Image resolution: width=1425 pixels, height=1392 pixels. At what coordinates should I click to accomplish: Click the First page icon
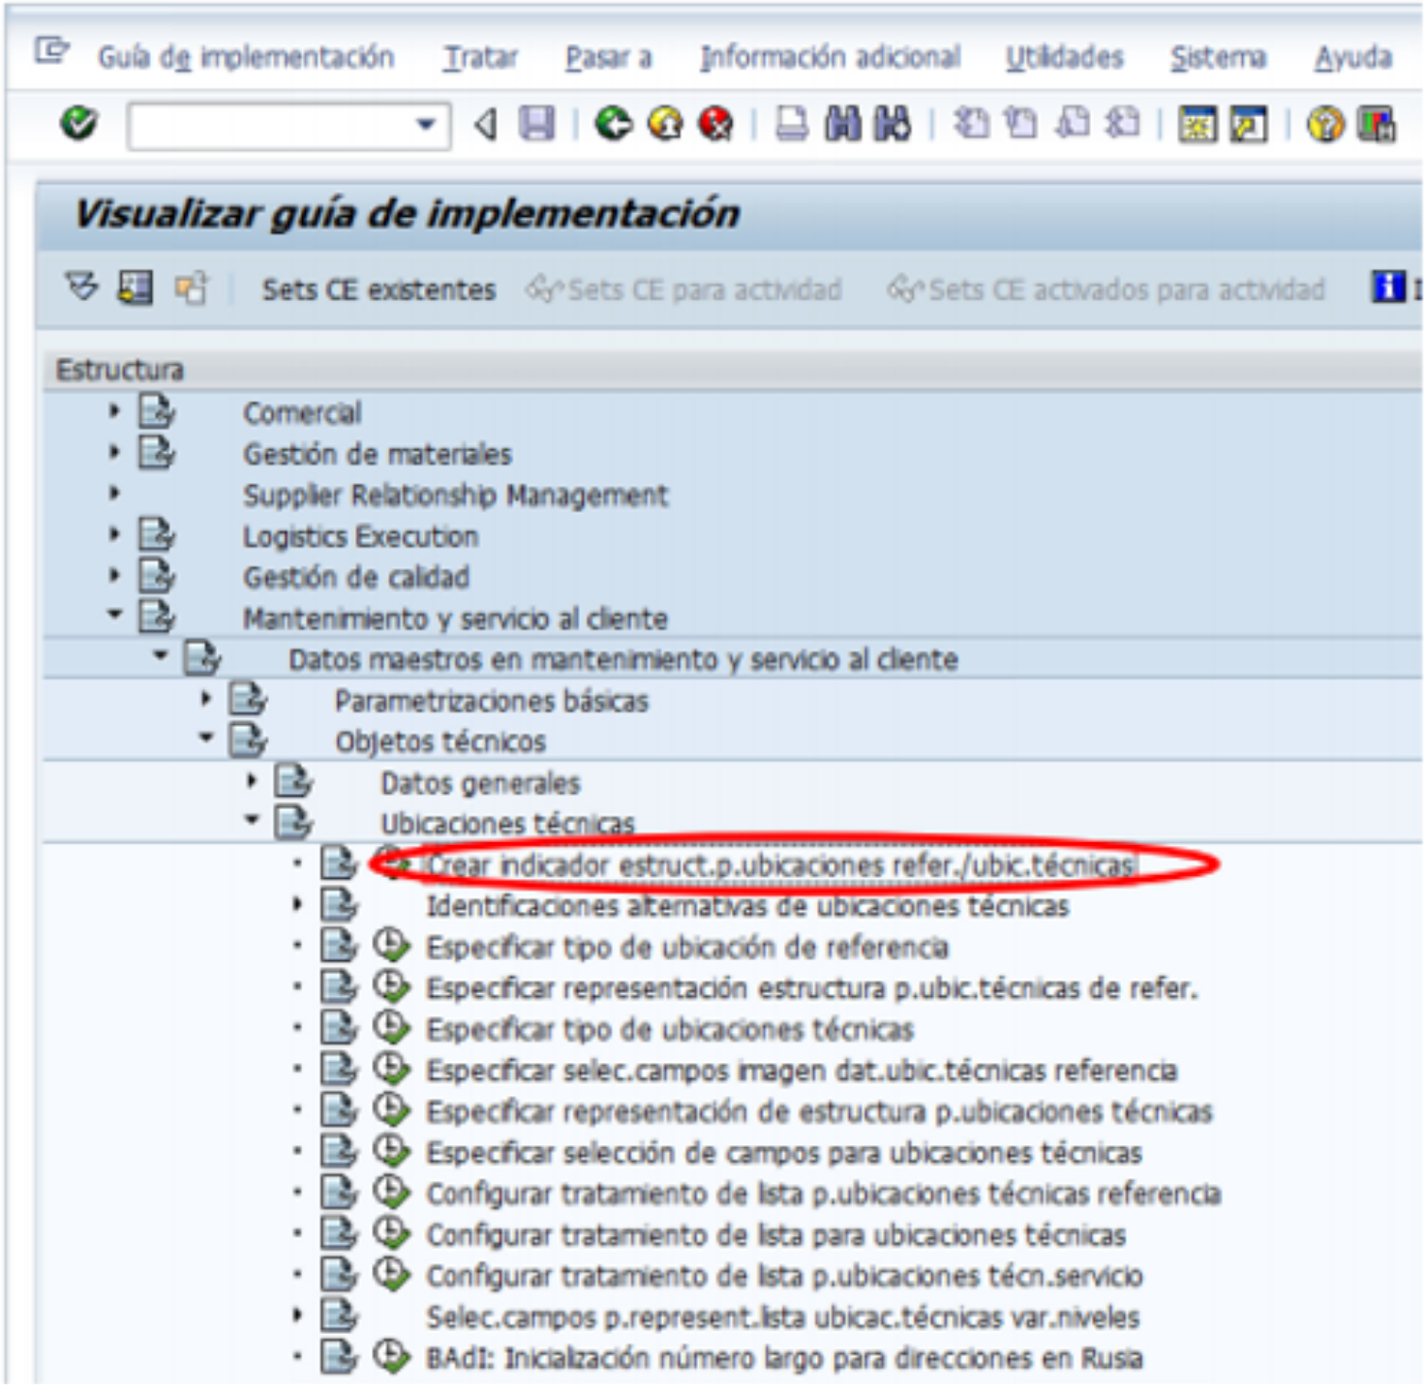click(x=970, y=124)
